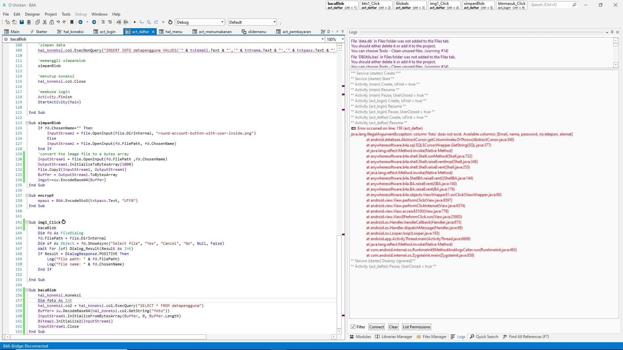
Task: Click the Undo toolbar icon
Action: [x=58, y=22]
